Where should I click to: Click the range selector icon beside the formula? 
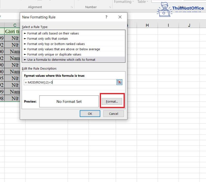click(119, 82)
